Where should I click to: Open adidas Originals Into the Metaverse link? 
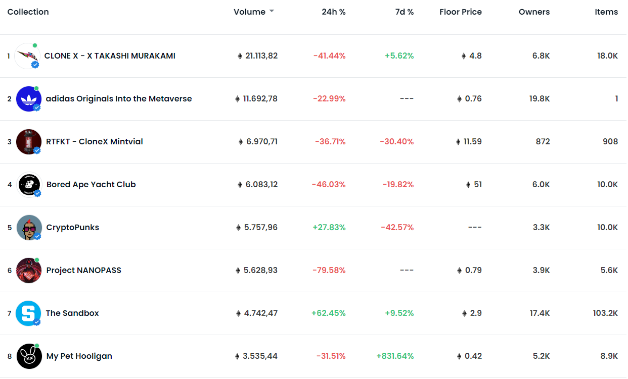(119, 99)
